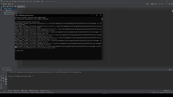Image resolution: width=173 pixels, height=97 pixels.
Task: Click the print icon in Run panel
Action: point(6,81)
